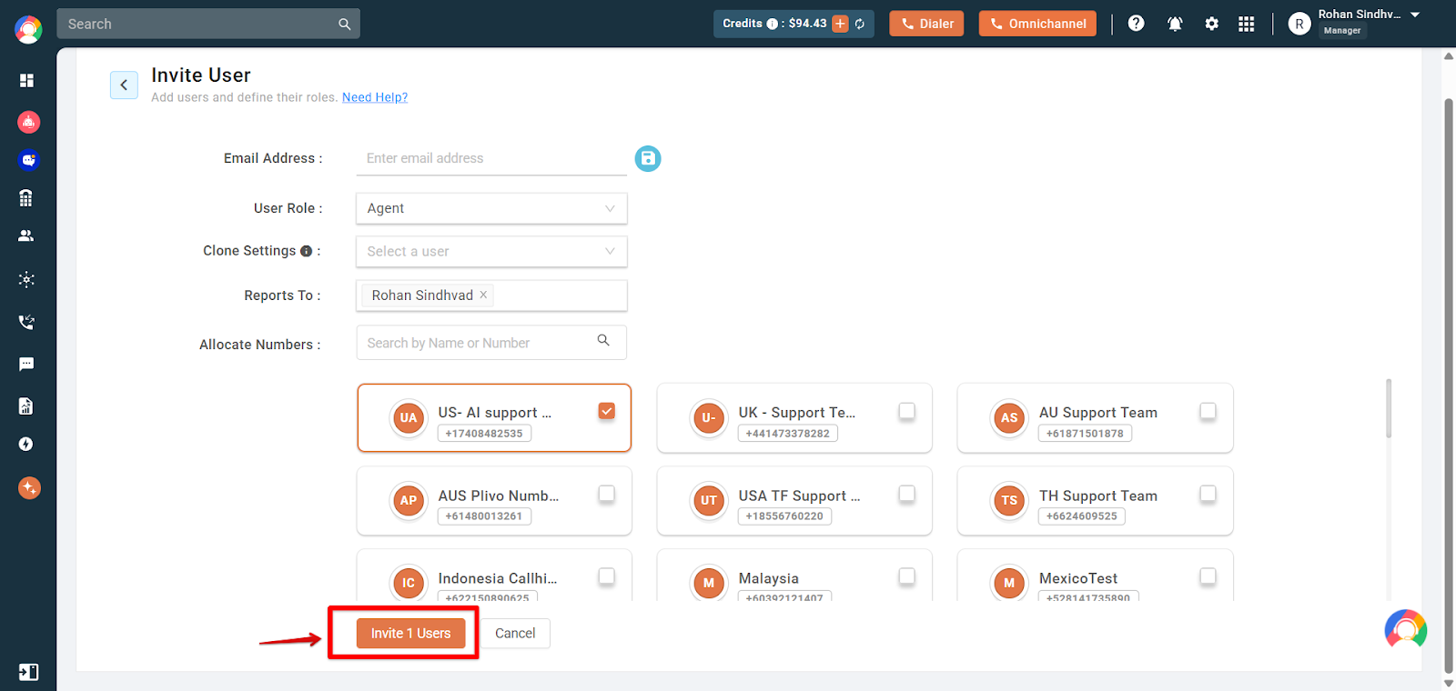Screen dimensions: 1456x691
Task: Check the AU Support Team checkbox
Action: pyautogui.click(x=1208, y=411)
